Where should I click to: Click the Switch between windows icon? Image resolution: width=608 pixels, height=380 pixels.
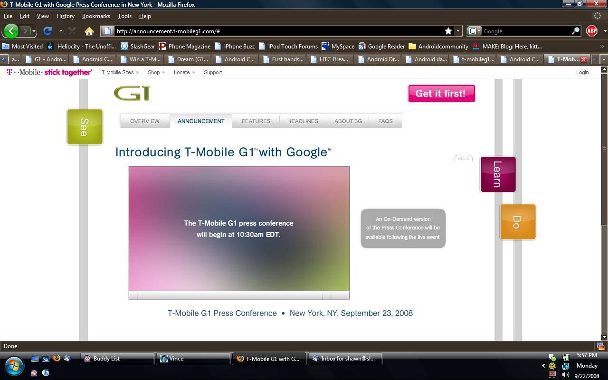[45, 359]
